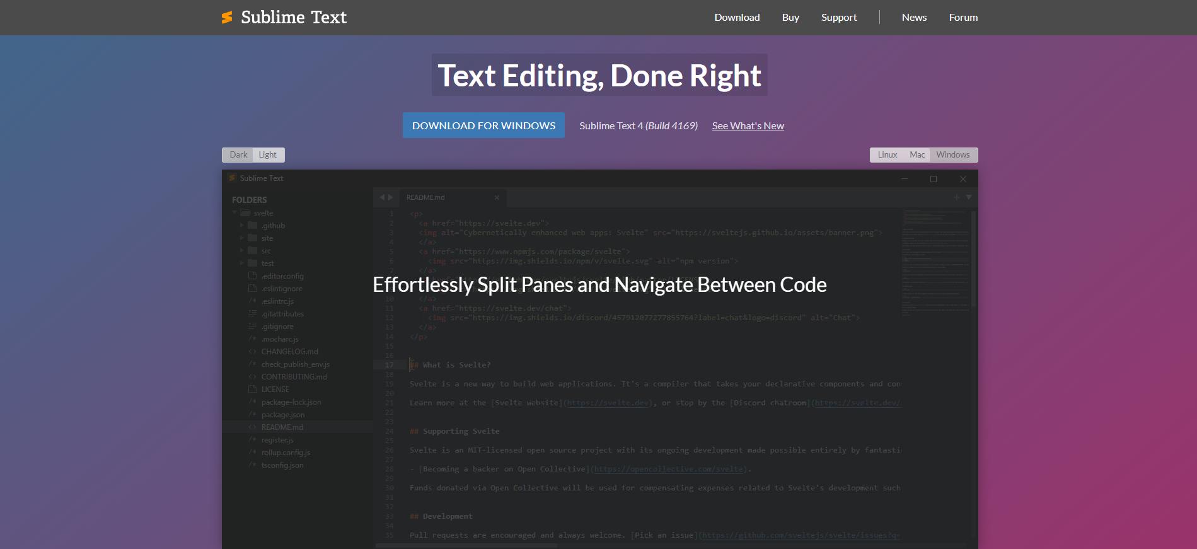Follow the See What's New link
This screenshot has height=549, width=1197.
pyautogui.click(x=748, y=126)
